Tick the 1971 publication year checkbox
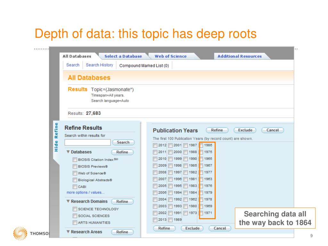Image resolution: width=328 pixels, height=246 pixels. 201,213
